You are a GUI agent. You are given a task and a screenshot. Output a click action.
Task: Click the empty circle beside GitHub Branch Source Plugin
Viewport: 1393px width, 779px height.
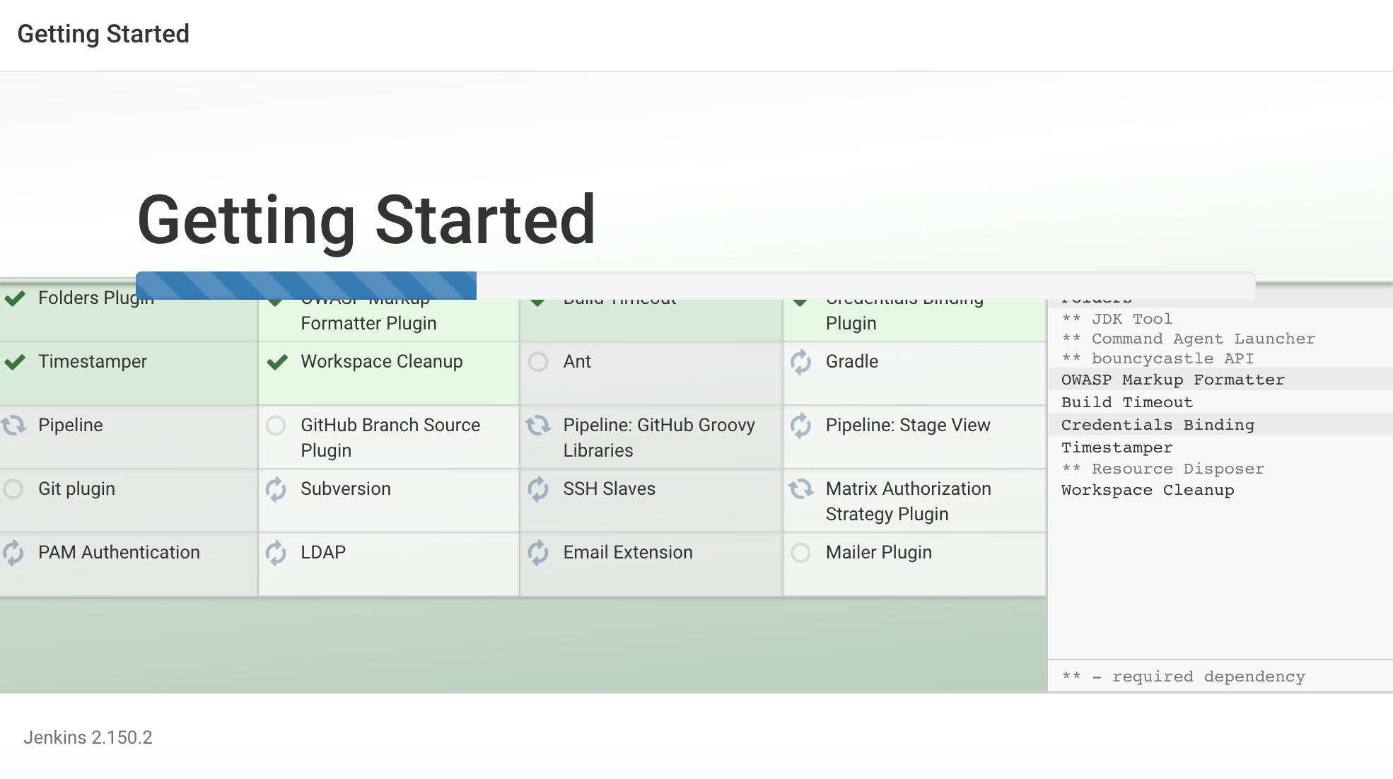coord(276,426)
